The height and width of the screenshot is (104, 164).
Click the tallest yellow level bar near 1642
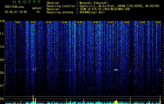pos(33,100)
